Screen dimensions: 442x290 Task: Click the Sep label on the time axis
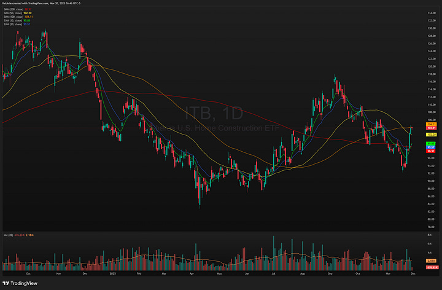point(330,273)
